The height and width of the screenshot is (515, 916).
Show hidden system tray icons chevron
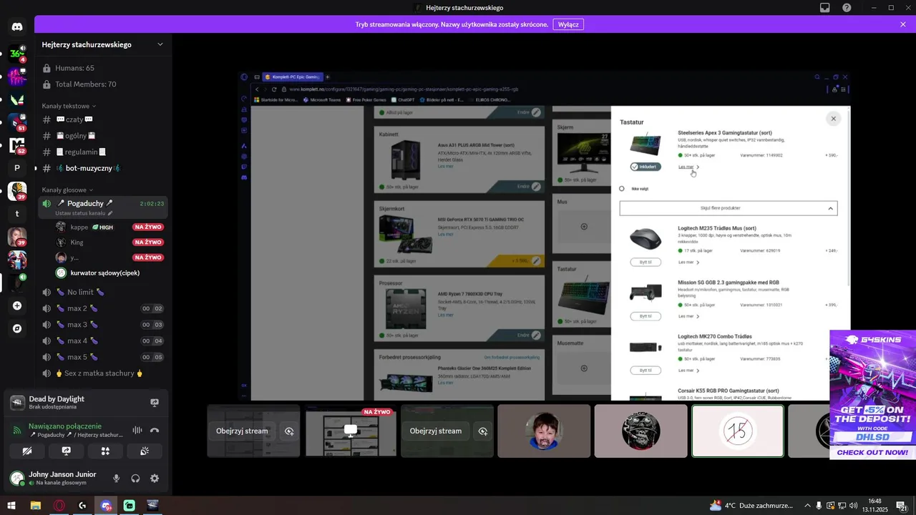[x=808, y=505]
